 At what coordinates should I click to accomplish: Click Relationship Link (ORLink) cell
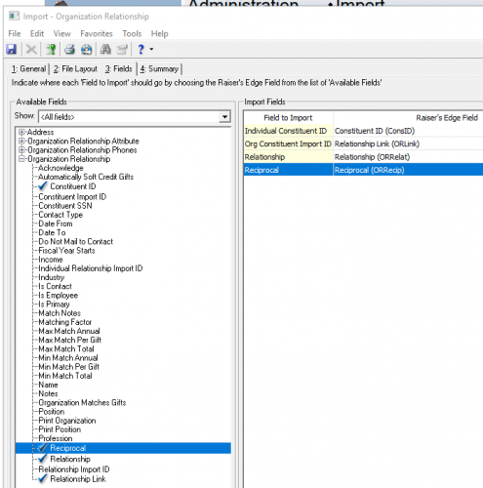(408, 143)
